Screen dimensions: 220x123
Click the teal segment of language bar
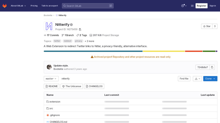(93, 51)
